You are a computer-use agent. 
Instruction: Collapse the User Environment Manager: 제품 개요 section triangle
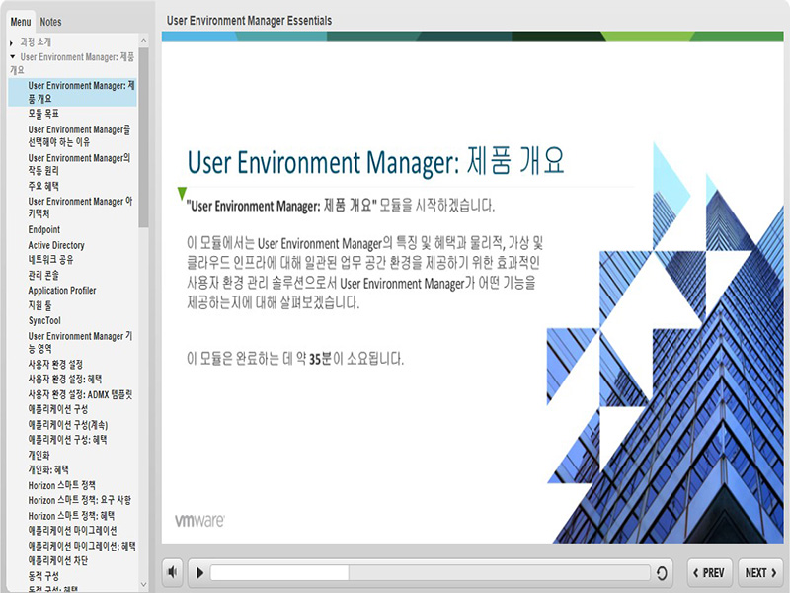click(x=13, y=56)
